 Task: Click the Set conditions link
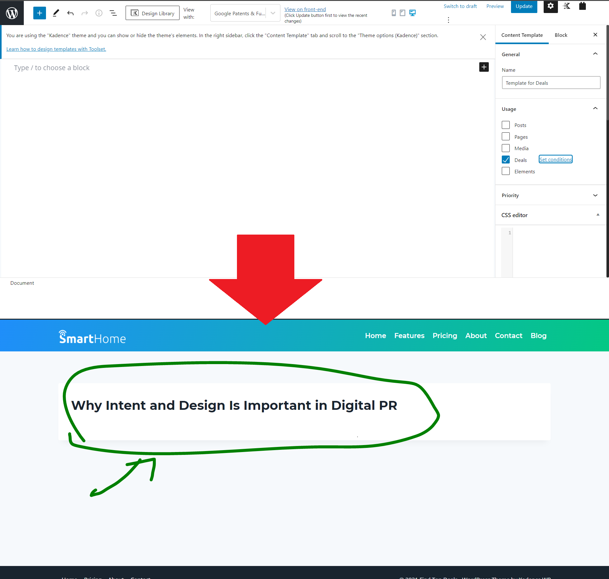click(556, 159)
